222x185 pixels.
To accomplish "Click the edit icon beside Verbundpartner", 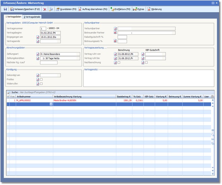I will pos(115,29).
